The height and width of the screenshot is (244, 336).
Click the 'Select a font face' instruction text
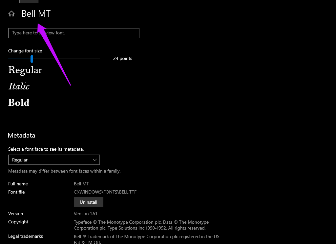[46, 149]
